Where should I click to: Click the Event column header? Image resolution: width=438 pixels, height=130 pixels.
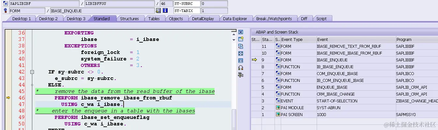tap(356, 39)
